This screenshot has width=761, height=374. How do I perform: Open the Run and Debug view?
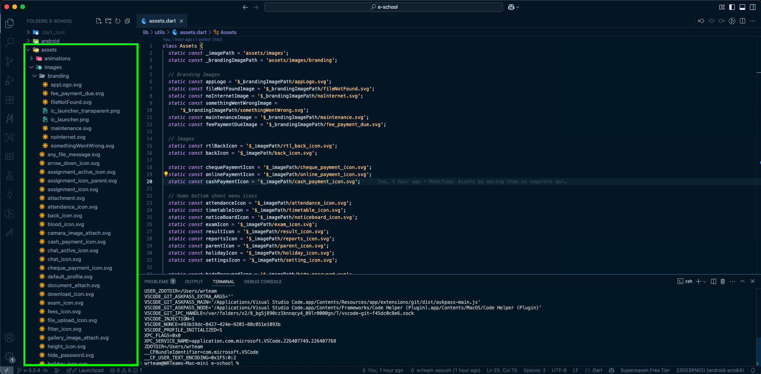(10, 81)
